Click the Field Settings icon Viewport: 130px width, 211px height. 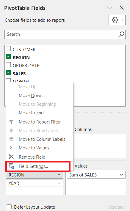point(11,166)
